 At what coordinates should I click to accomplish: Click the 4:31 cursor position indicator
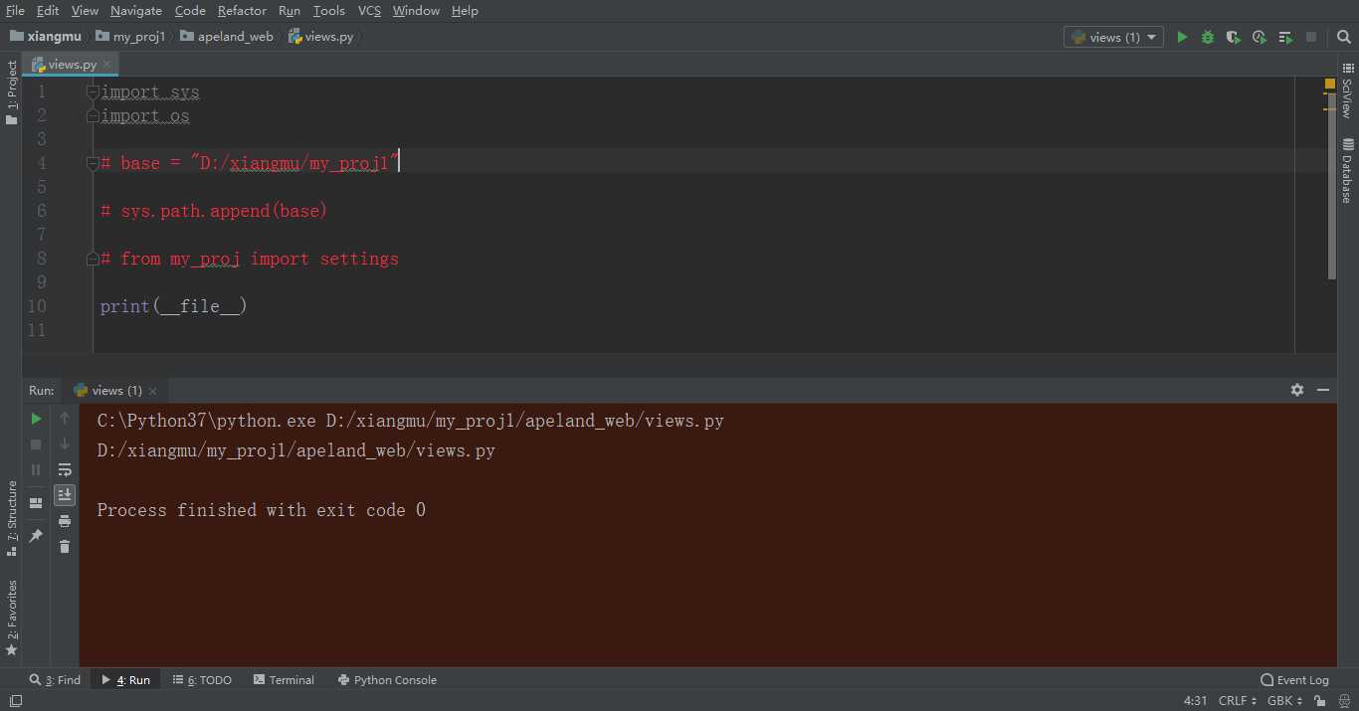[x=1195, y=701]
